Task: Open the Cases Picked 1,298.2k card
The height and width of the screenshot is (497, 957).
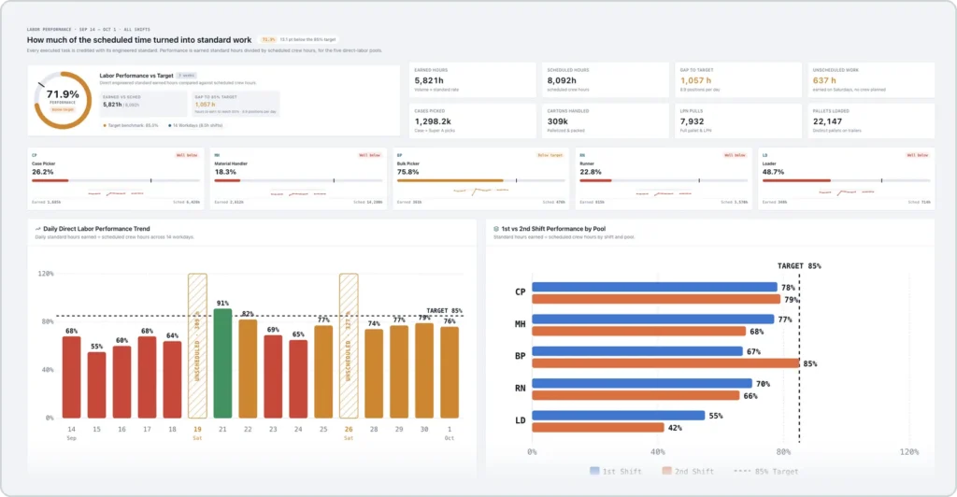Action: [472, 121]
